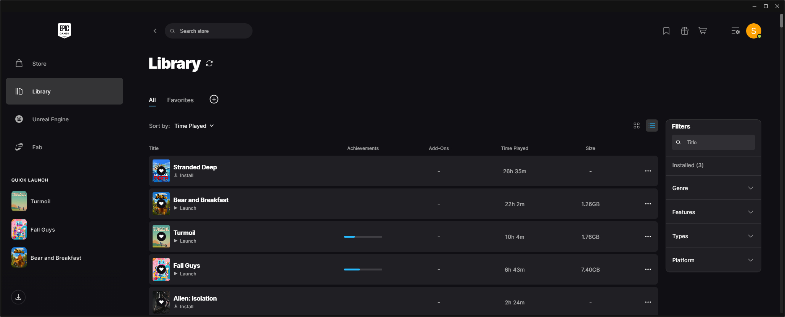The image size is (785, 317).
Task: Install Alien: Isolation
Action: tap(184, 307)
